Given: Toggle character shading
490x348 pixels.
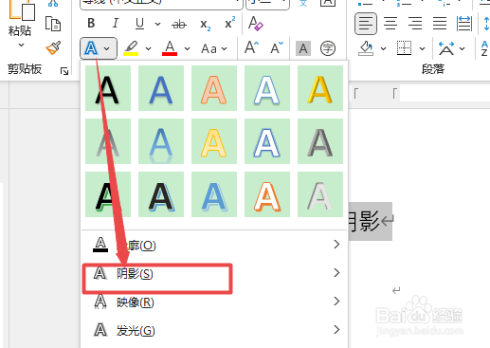Looking at the screenshot, I should (x=303, y=48).
